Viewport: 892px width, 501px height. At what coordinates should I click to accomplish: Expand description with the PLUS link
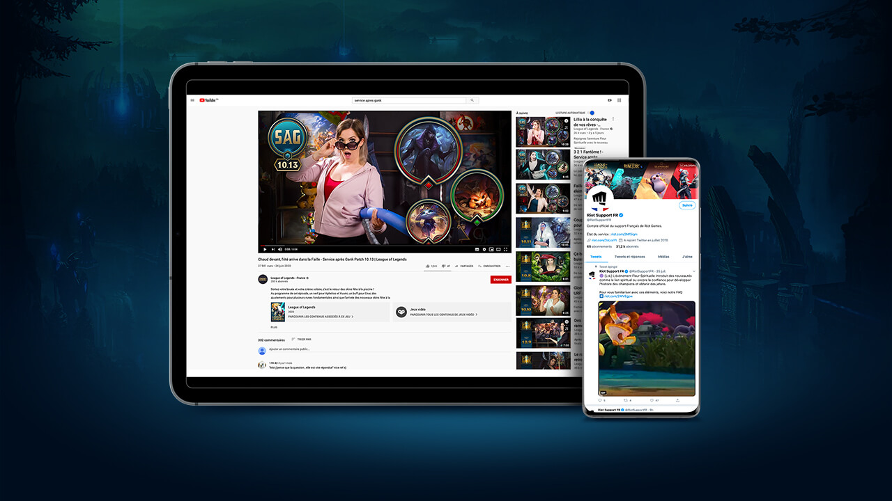[274, 326]
